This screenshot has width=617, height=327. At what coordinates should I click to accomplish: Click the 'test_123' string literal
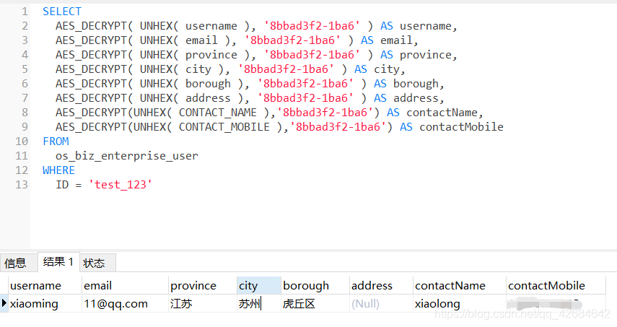tap(121, 185)
